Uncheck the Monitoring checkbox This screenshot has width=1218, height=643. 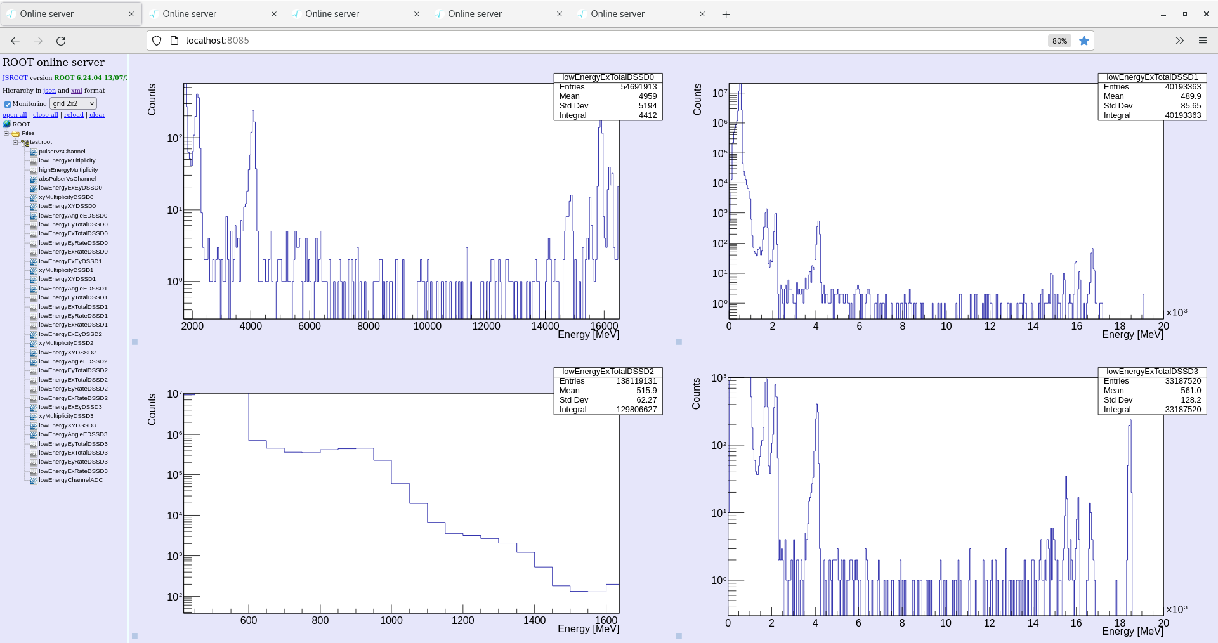(7, 104)
